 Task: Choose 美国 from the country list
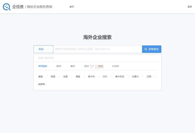[40, 76]
